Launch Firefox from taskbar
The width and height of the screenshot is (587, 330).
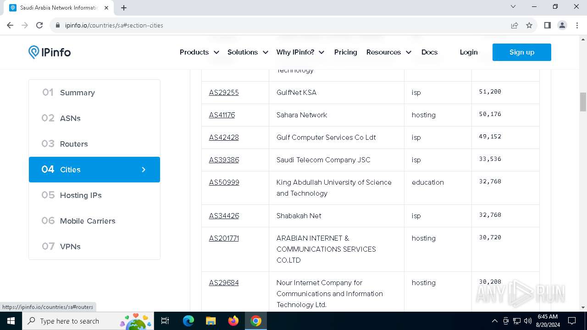pyautogui.click(x=233, y=321)
